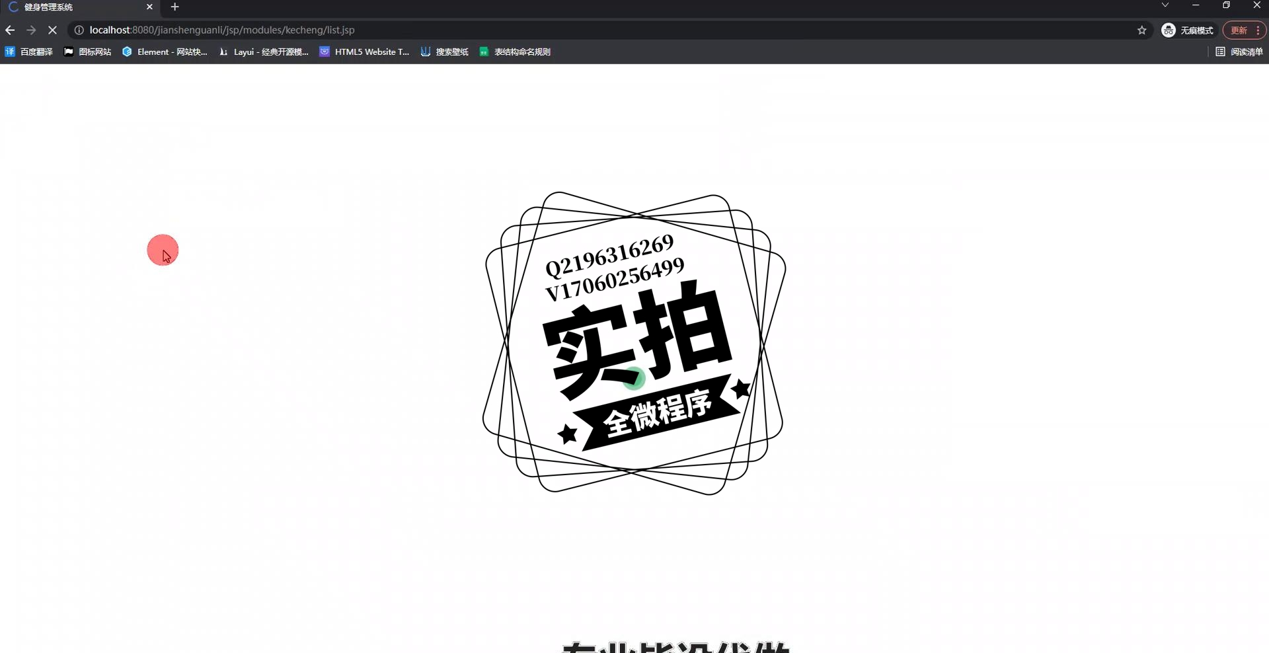1269x653 pixels.
Task: Expand tab search dropdown arrow
Action: point(1165,5)
